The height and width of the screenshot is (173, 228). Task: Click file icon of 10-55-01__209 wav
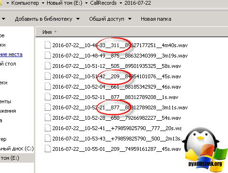[x=48, y=149]
